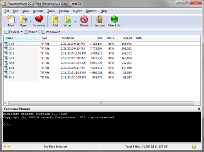This screenshot has height=152, width=204.
Task: Click the status text No Files Selected
Action: tap(55, 147)
